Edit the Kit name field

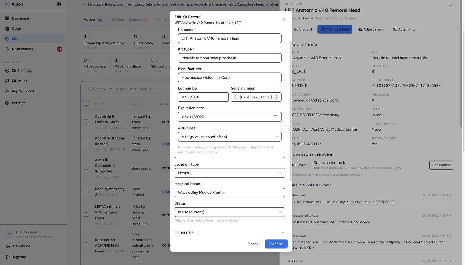coord(230,38)
